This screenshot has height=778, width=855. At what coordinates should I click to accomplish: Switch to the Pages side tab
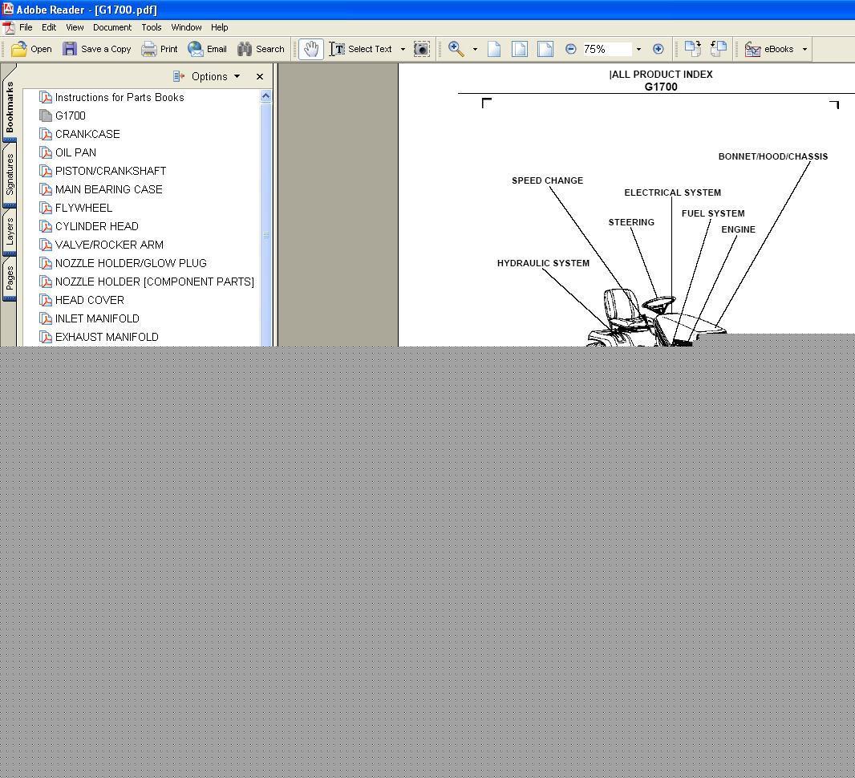pos(10,278)
